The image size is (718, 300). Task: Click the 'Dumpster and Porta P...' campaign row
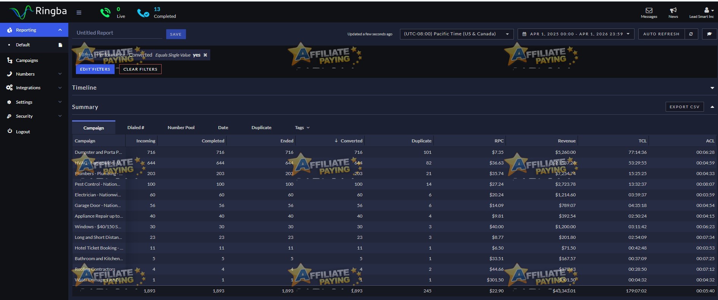coord(395,152)
